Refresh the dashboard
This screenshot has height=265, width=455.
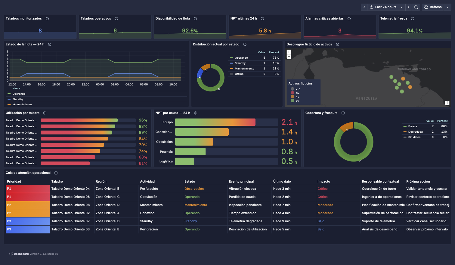coord(433,7)
